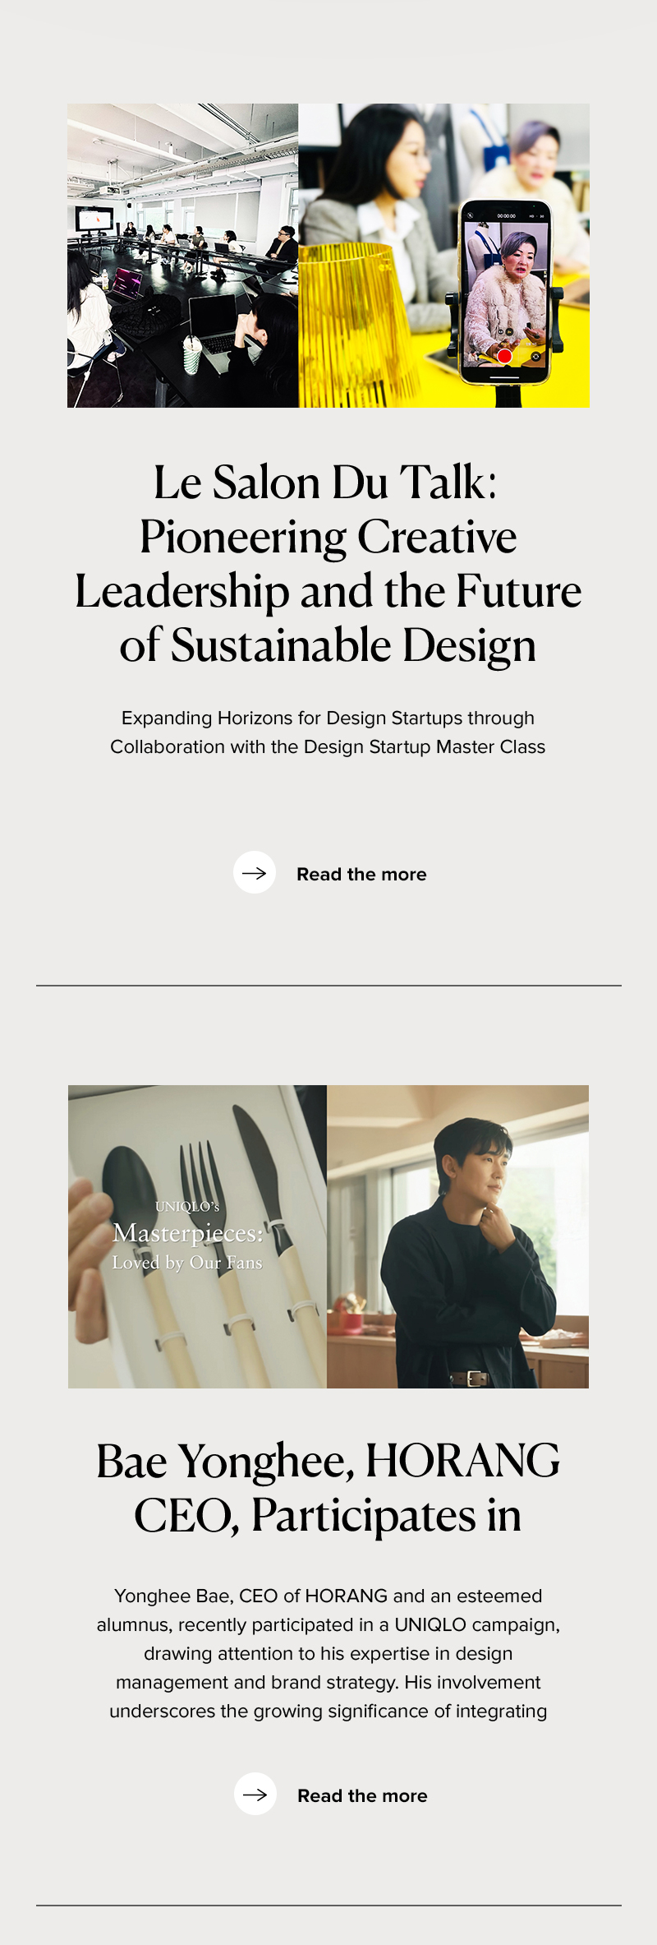Open Read the more for Bae Yonghee article
This screenshot has height=1945, width=657.
click(x=362, y=1795)
